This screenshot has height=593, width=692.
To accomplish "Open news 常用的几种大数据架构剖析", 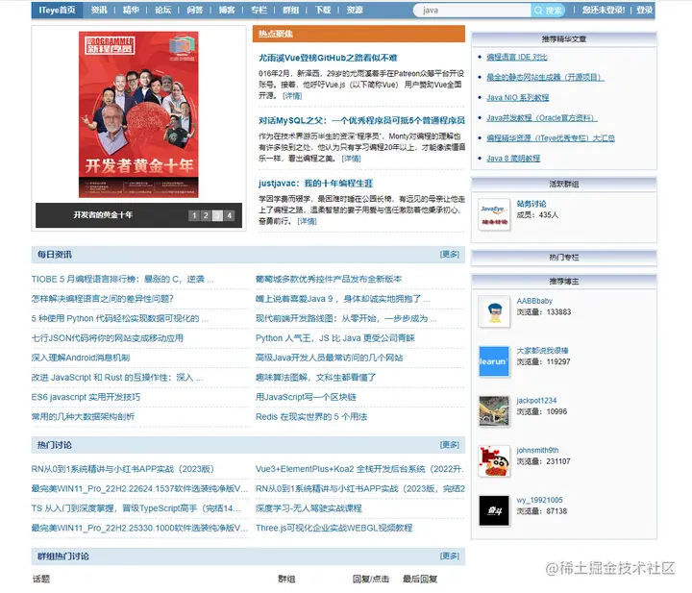I will click(x=83, y=416).
